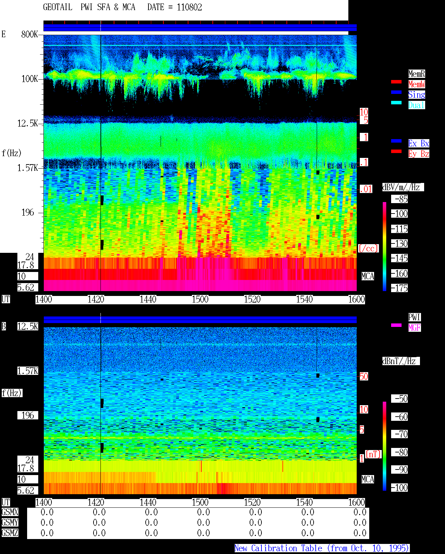This screenshot has width=445, height=554.
Task: Click the MemR legend label
Action: pyautogui.click(x=416, y=74)
